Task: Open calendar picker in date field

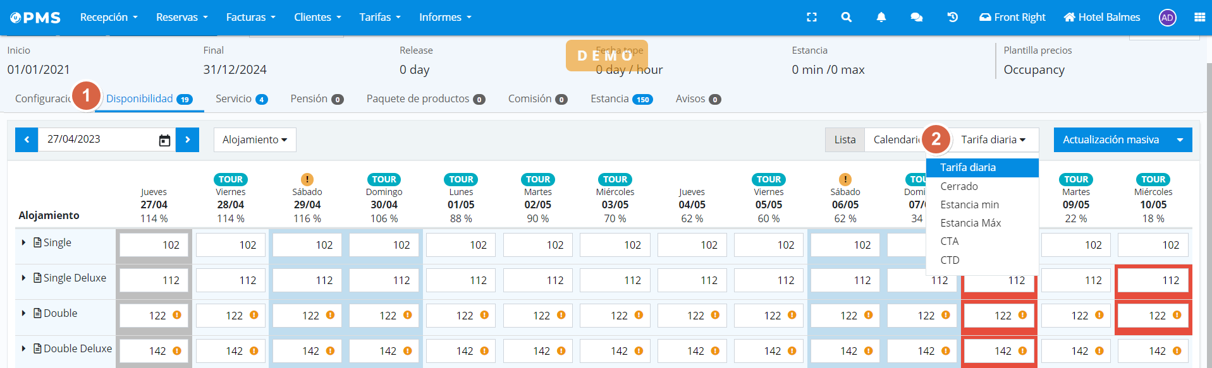Action: click(164, 140)
